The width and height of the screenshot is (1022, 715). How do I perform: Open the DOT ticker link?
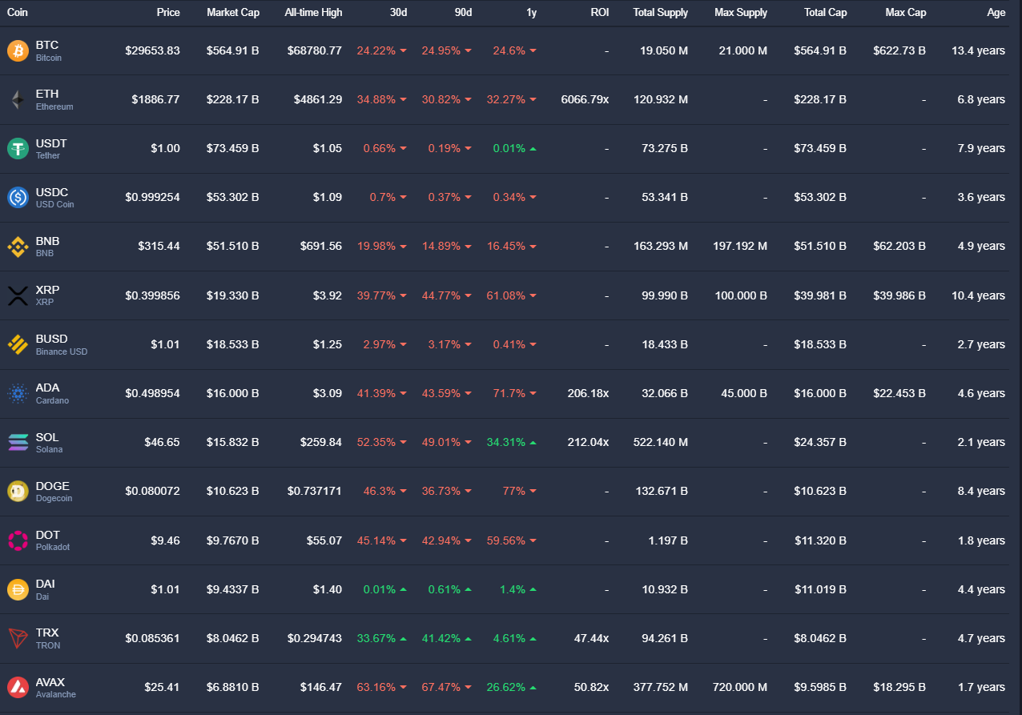pyautogui.click(x=48, y=535)
